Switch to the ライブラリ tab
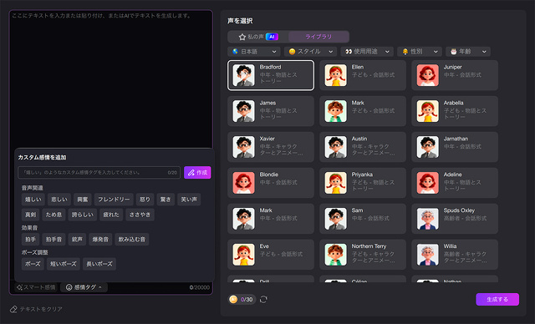This screenshot has width=535, height=324. [x=318, y=37]
